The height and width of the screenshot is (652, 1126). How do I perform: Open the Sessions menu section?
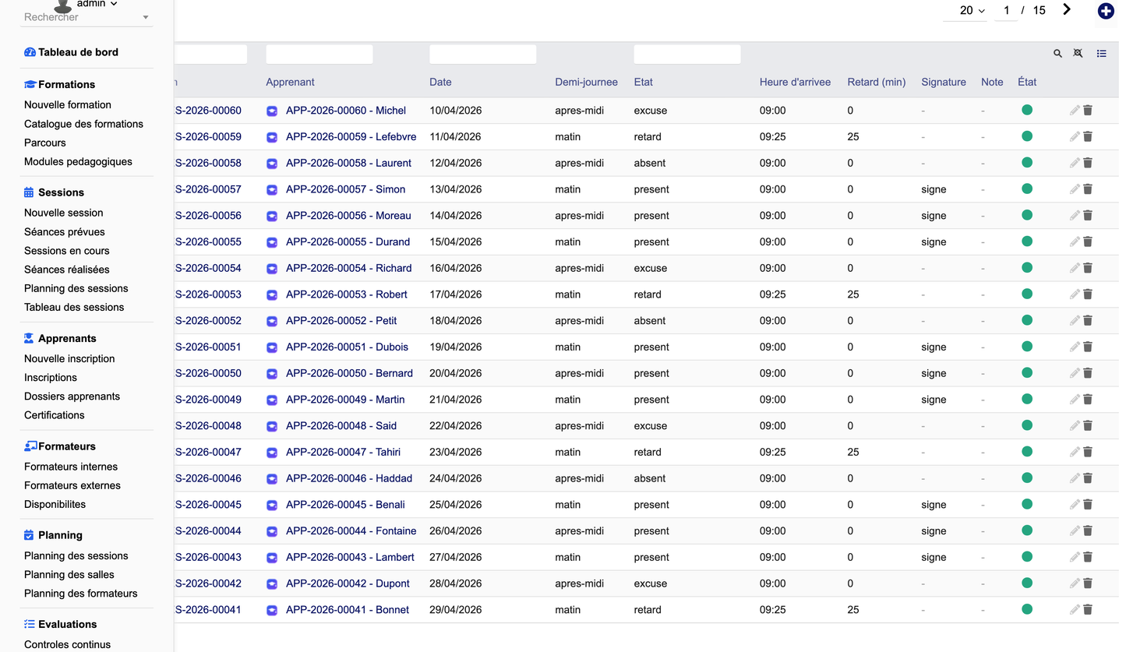[x=61, y=192]
